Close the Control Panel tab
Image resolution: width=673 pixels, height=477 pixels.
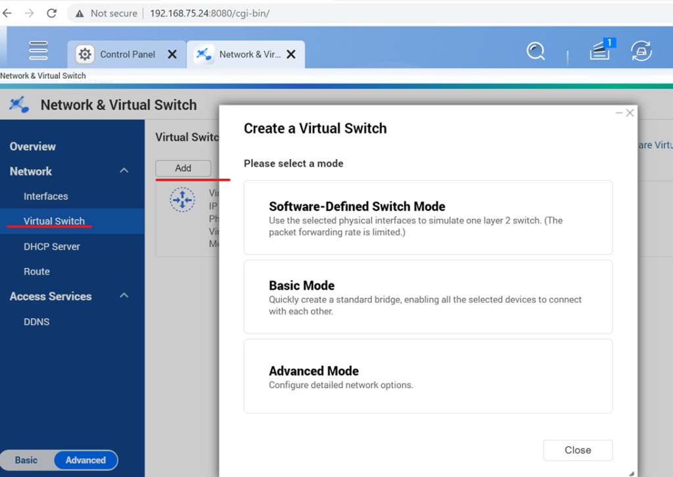coord(172,55)
